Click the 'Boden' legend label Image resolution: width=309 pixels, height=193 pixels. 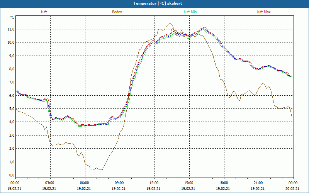(x=117, y=12)
